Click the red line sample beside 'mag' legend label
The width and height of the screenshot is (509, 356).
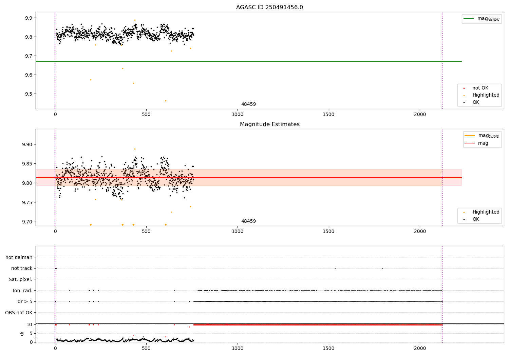(x=470, y=143)
